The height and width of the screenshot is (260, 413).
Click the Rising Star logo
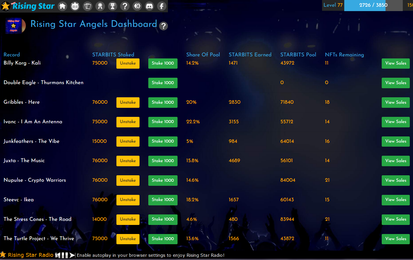[28, 6]
